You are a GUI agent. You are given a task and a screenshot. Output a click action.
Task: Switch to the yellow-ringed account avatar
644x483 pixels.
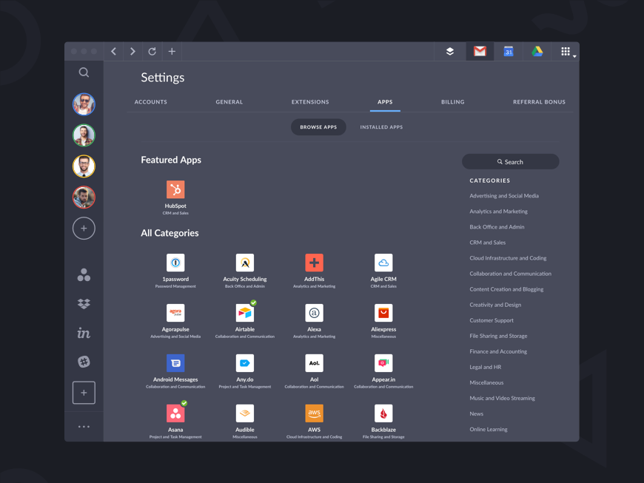(x=84, y=166)
